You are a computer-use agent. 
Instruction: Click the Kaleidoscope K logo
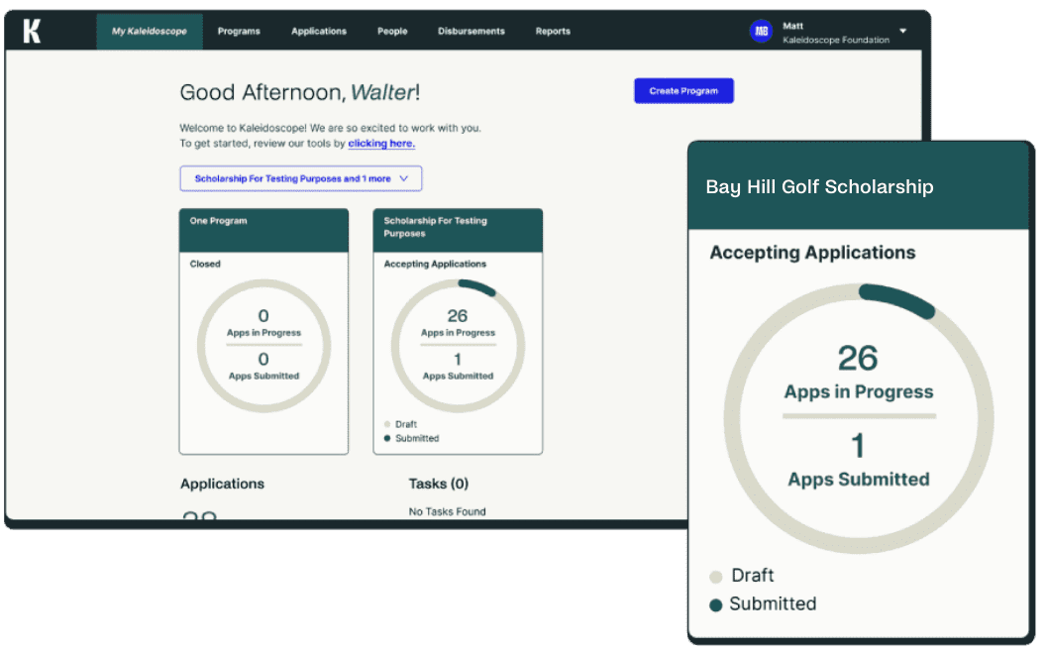tap(32, 31)
